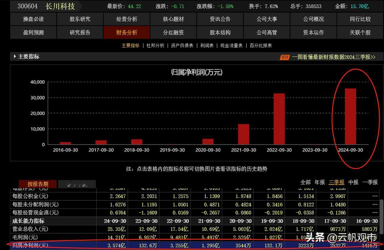Open the 资讯公告 tab
The width and height of the screenshot is (384, 250).
pyautogui.click(x=220, y=19)
